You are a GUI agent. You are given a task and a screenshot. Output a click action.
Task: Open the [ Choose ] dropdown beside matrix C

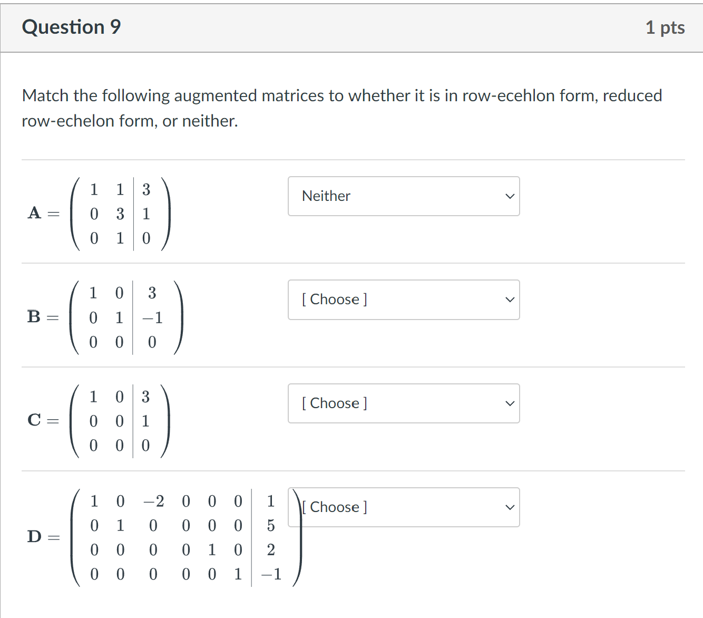click(x=404, y=403)
